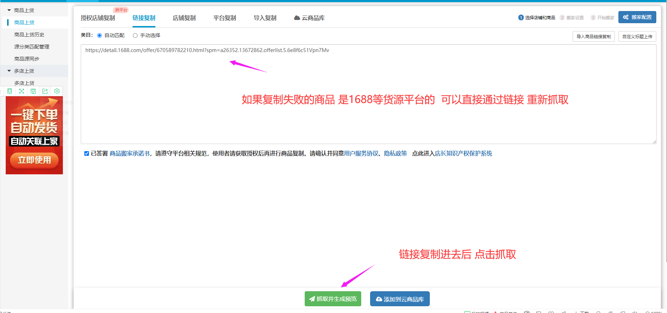
Task: Toggle the 已签署 agreement checkbox
Action: 86,154
